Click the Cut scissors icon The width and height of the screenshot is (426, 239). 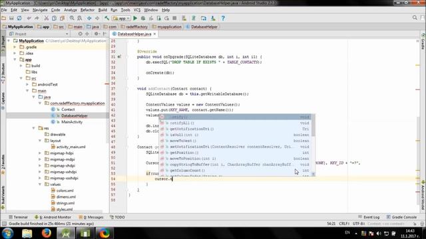pyautogui.click(x=47, y=18)
